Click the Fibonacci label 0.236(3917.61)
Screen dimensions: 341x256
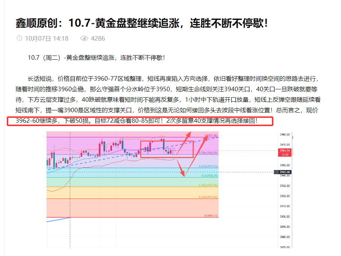pos(208,197)
